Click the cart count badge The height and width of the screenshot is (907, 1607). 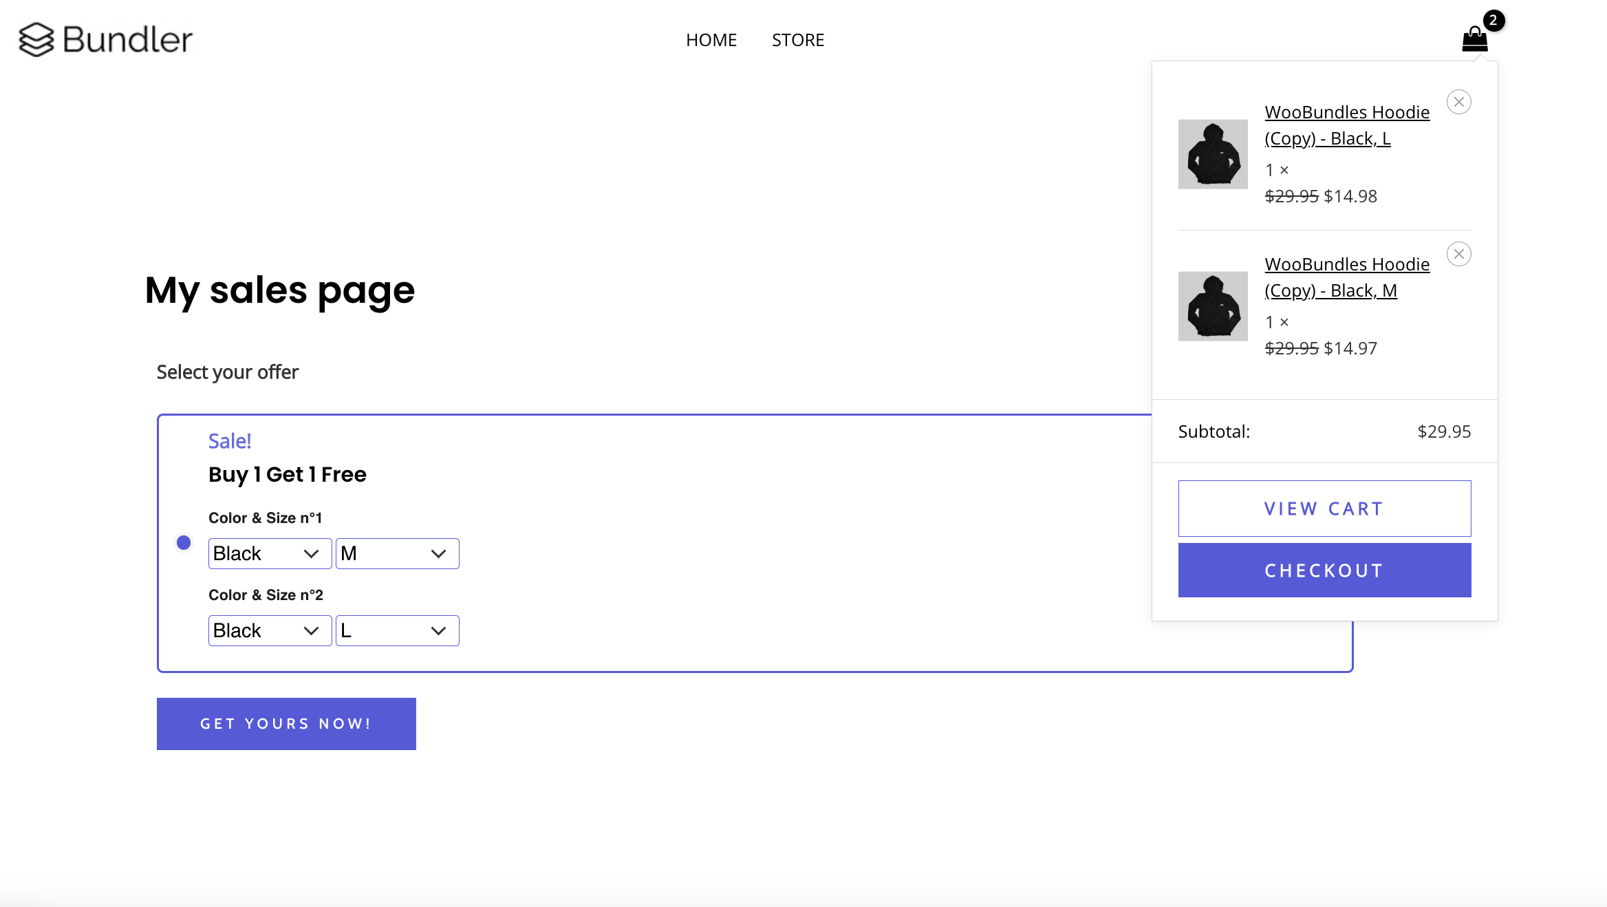1493,21
